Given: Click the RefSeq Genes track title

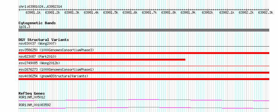Looking at the screenshot, I should click(32, 93).
